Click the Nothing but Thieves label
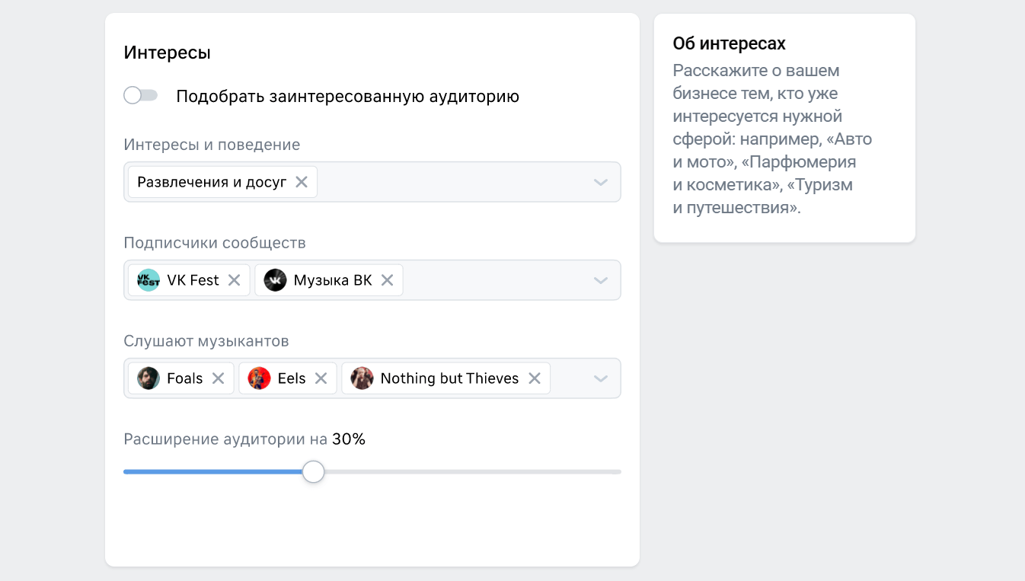The width and height of the screenshot is (1025, 581). 449,378
